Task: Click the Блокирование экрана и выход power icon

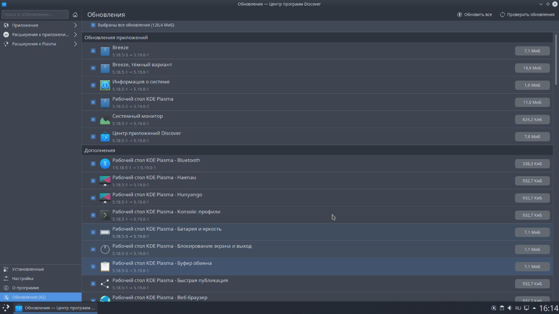Action: (105, 249)
